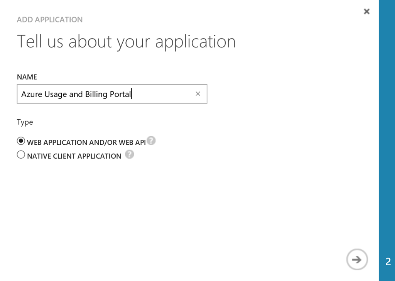Viewport: 395px width, 281px height.
Task: Choose the Native Client Application radio button
Action: coord(21,155)
